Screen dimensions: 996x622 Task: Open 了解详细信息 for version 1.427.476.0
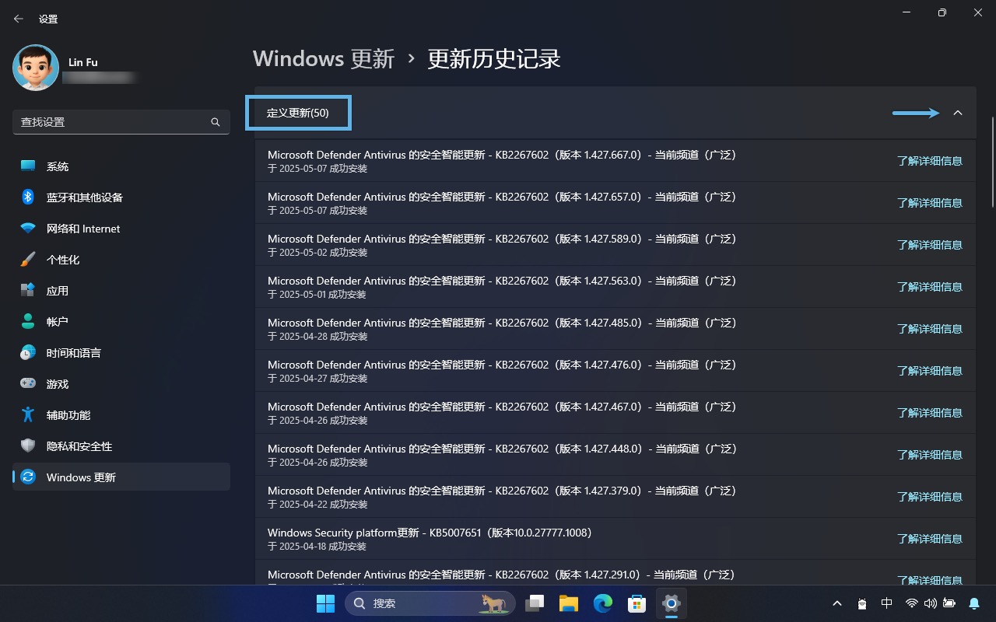tap(930, 371)
